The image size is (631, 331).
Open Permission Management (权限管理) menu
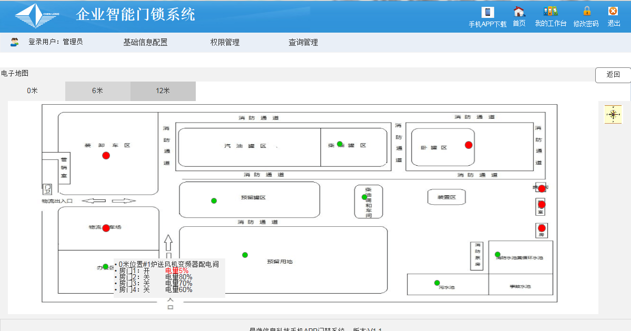pos(225,43)
